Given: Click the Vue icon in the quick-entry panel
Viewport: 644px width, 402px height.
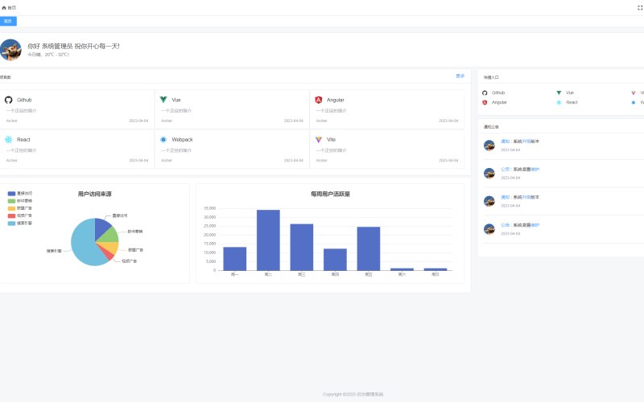Looking at the screenshot, I should click(559, 93).
